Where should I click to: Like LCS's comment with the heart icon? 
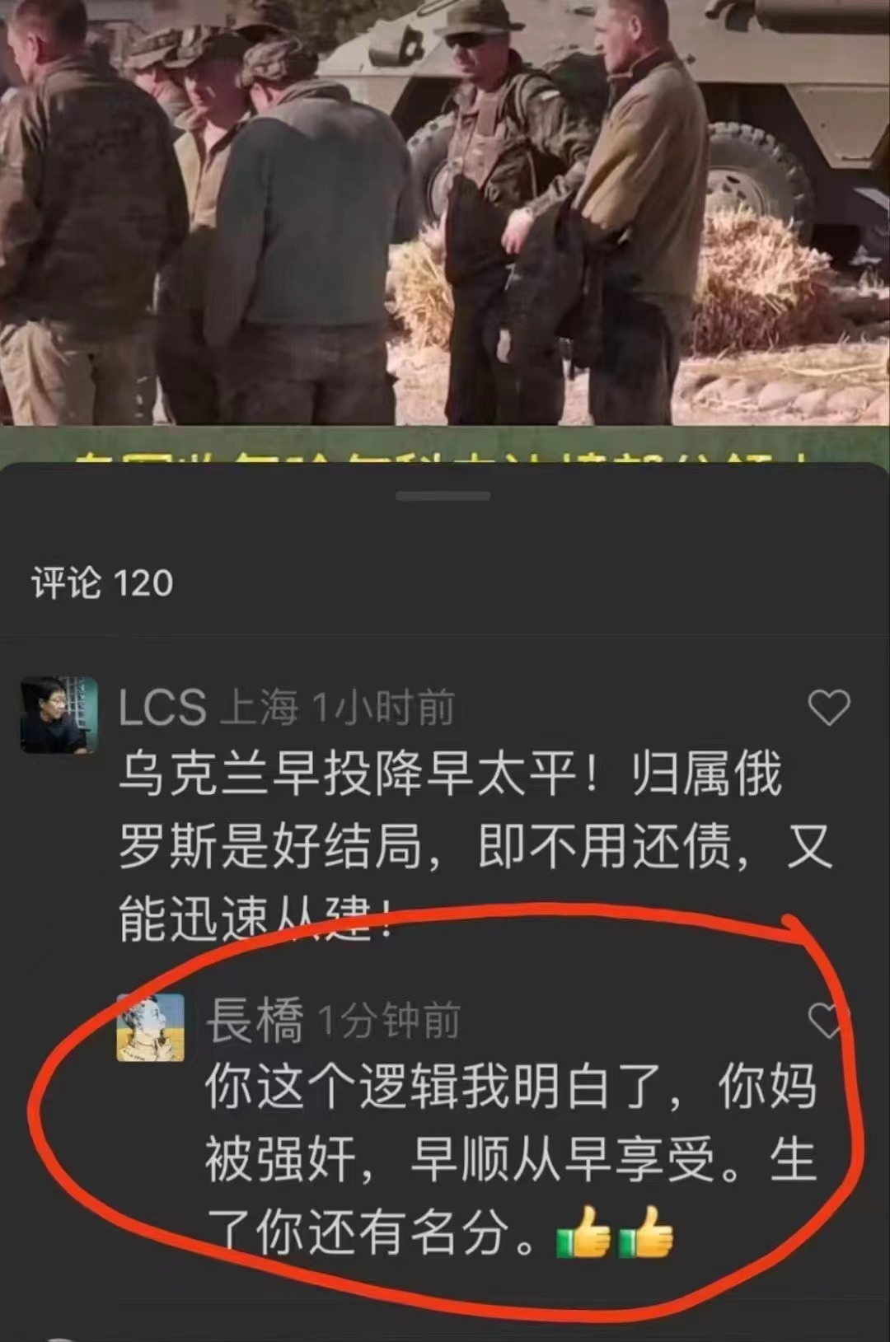click(x=828, y=707)
